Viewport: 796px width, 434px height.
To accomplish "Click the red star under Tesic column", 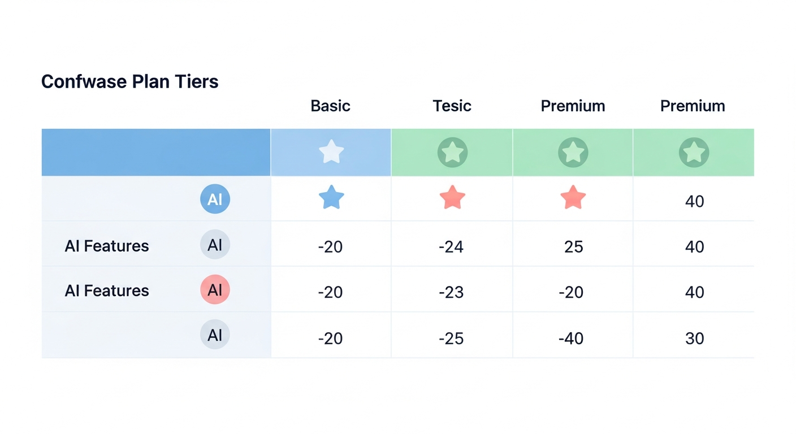I will tap(452, 198).
